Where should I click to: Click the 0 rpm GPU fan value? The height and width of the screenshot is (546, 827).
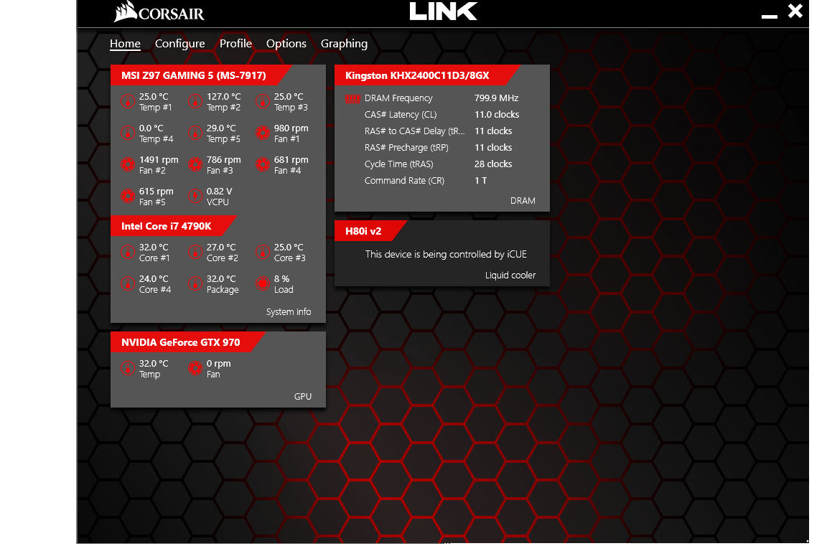click(x=218, y=364)
